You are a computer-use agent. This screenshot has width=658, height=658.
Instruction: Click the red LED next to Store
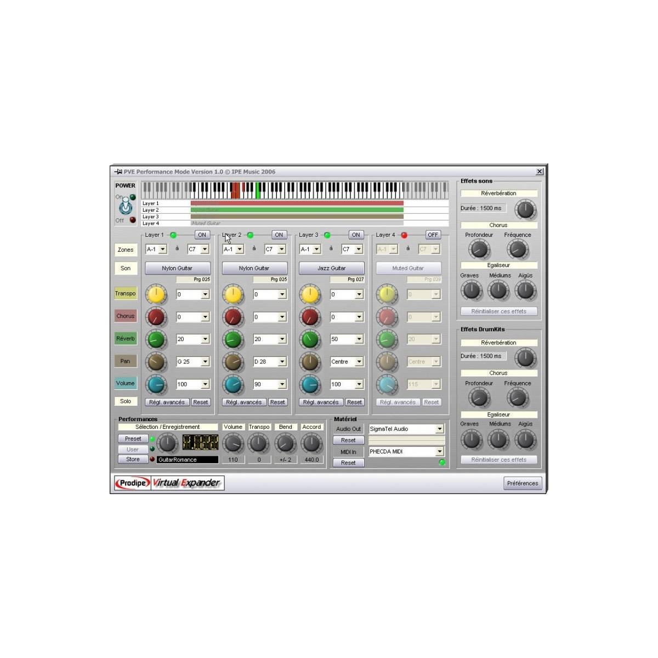coord(152,460)
